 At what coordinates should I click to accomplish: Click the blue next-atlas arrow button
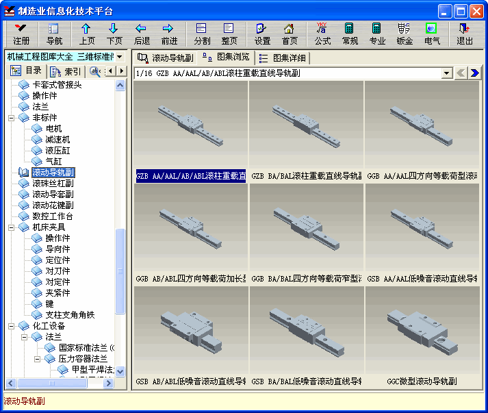coord(474,73)
